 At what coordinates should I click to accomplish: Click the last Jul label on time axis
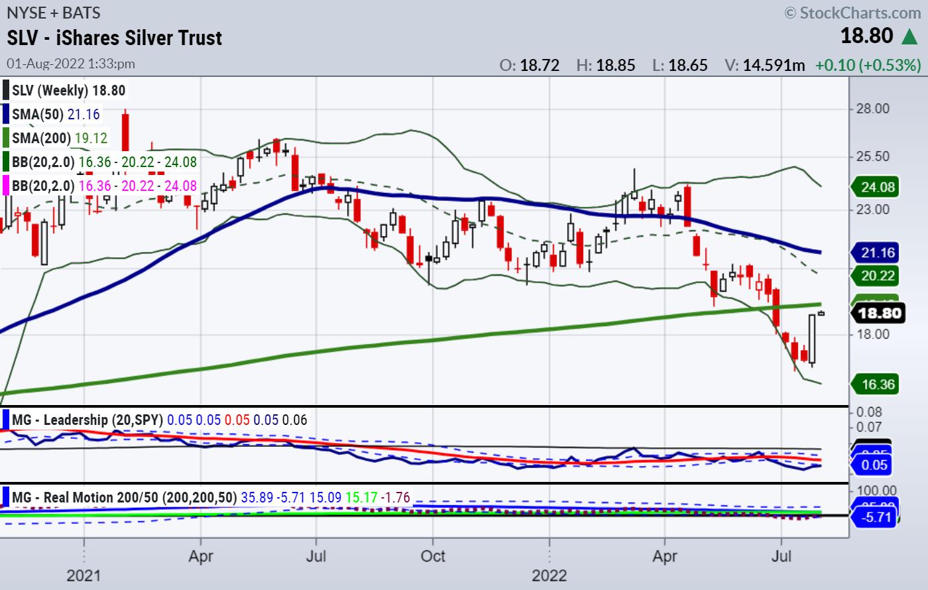782,556
